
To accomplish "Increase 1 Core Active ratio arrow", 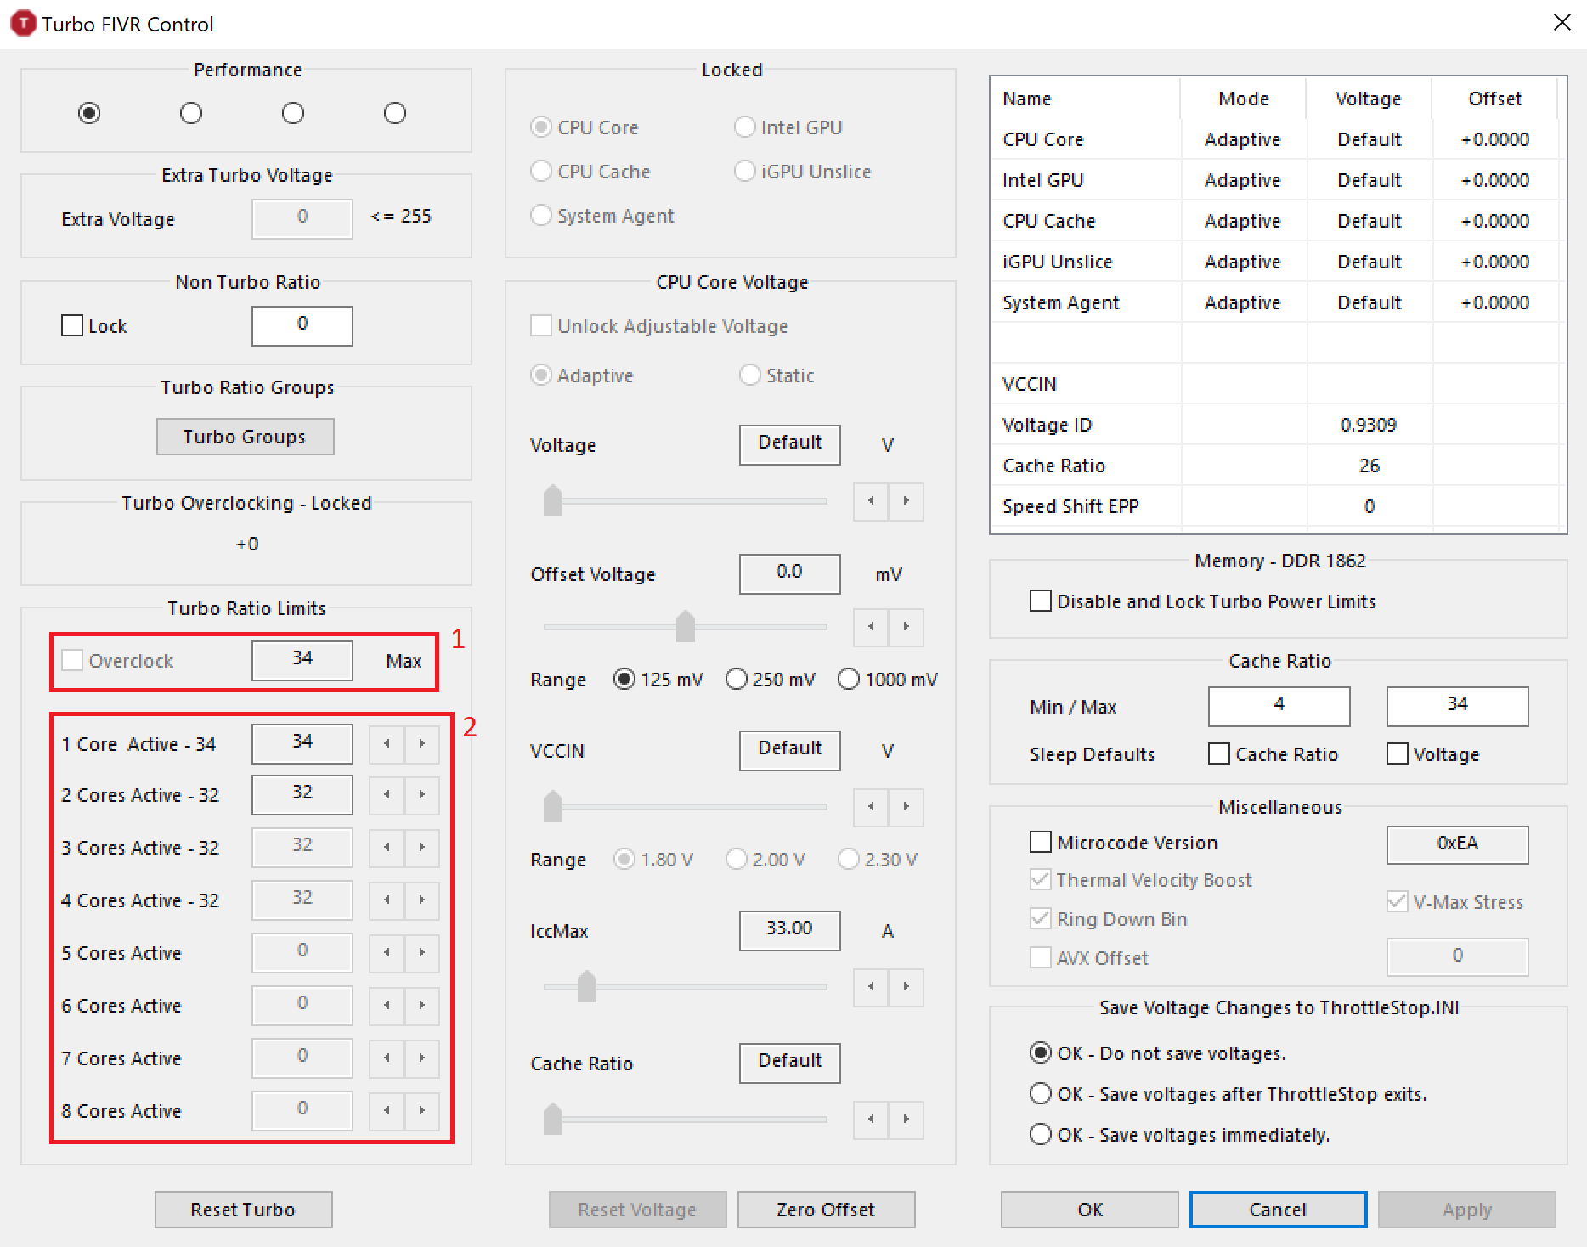I will (x=422, y=743).
